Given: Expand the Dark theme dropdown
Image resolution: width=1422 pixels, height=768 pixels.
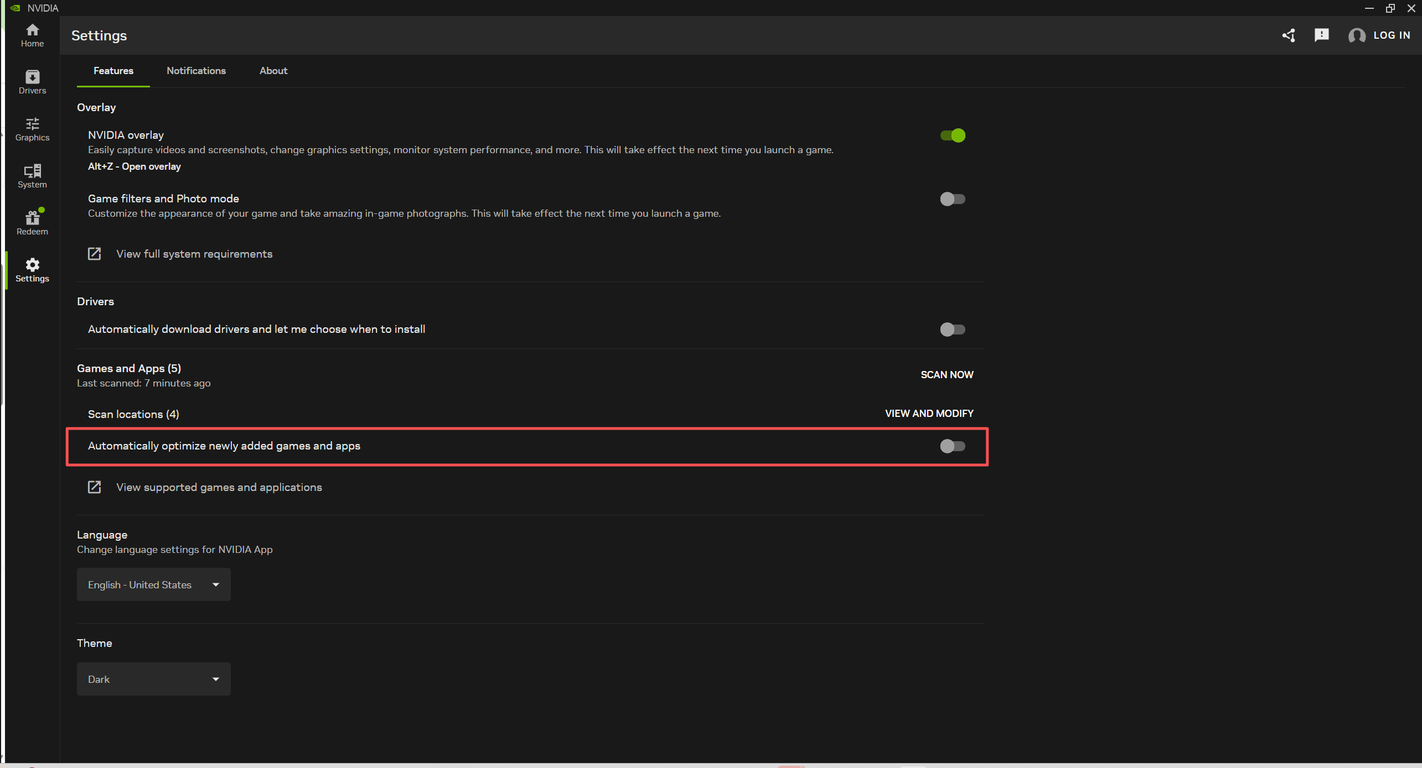Looking at the screenshot, I should 153,679.
